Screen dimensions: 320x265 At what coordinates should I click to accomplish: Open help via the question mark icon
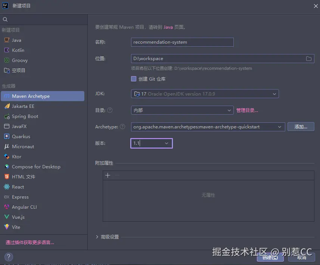(8, 257)
